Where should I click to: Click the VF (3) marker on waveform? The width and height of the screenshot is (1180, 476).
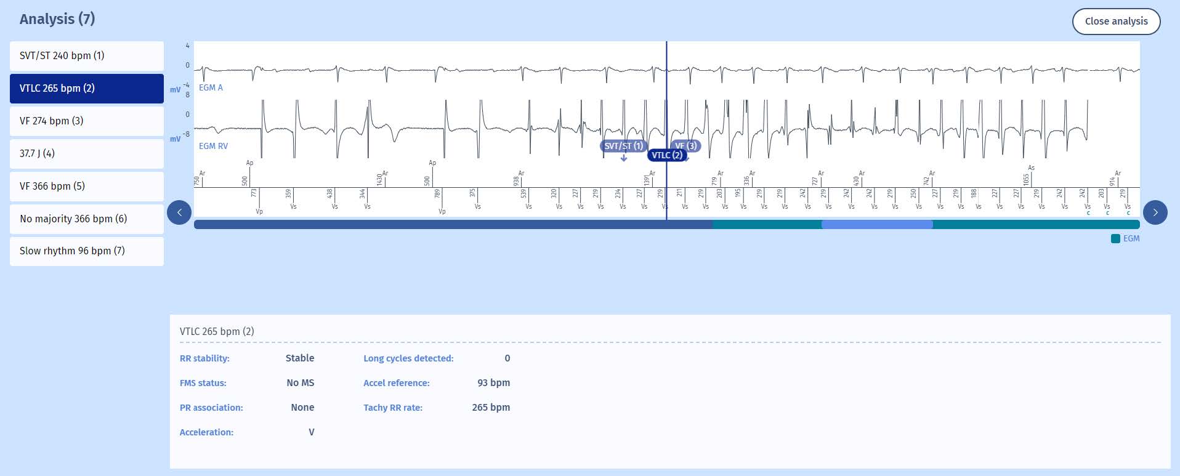pyautogui.click(x=686, y=146)
